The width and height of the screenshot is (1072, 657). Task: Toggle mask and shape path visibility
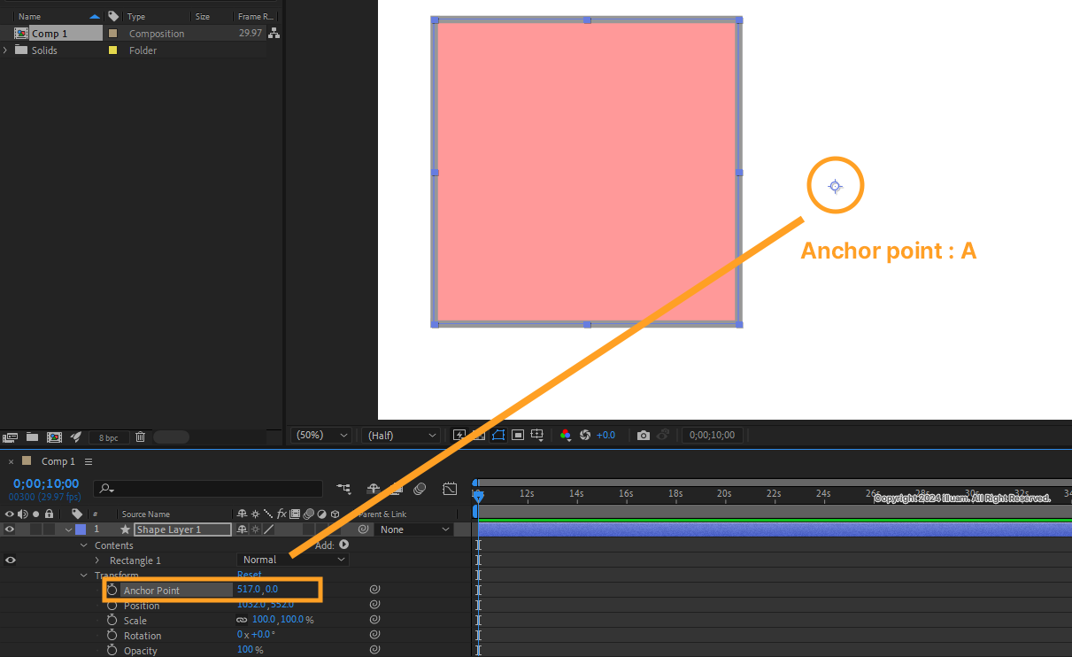(498, 435)
